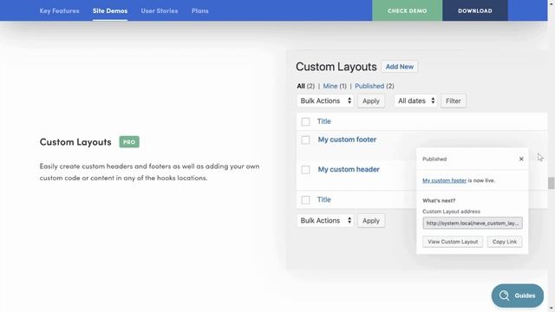Click View Custom Layout button
This screenshot has width=555, height=312.
[453, 242]
